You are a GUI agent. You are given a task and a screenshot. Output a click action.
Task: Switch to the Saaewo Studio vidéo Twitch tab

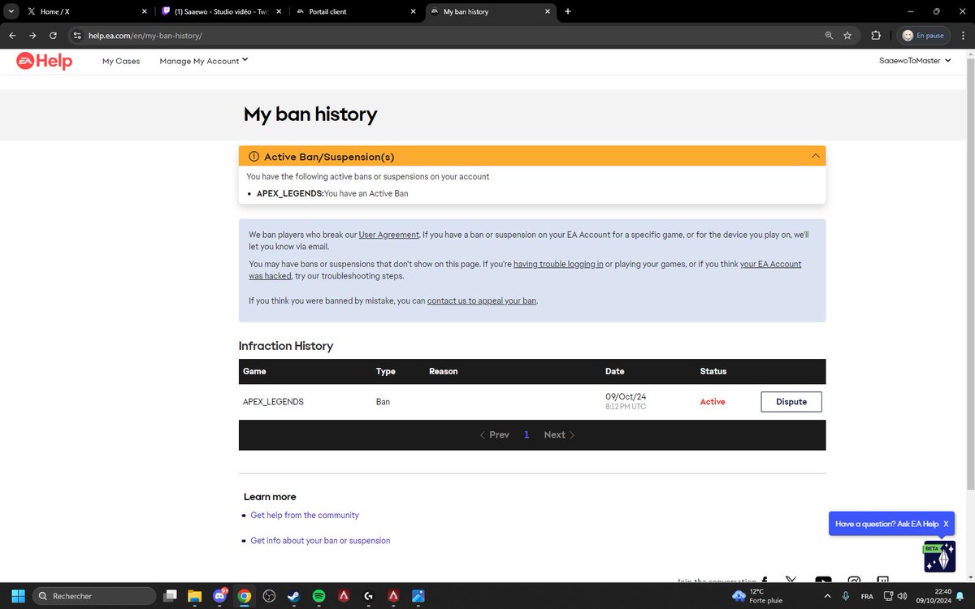[219, 12]
